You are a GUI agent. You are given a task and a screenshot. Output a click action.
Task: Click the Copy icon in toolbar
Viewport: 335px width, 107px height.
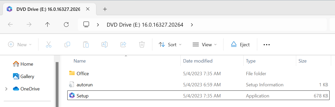(x=67, y=44)
